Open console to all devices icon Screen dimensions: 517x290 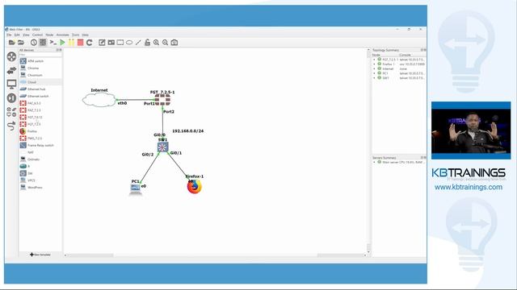(53, 43)
